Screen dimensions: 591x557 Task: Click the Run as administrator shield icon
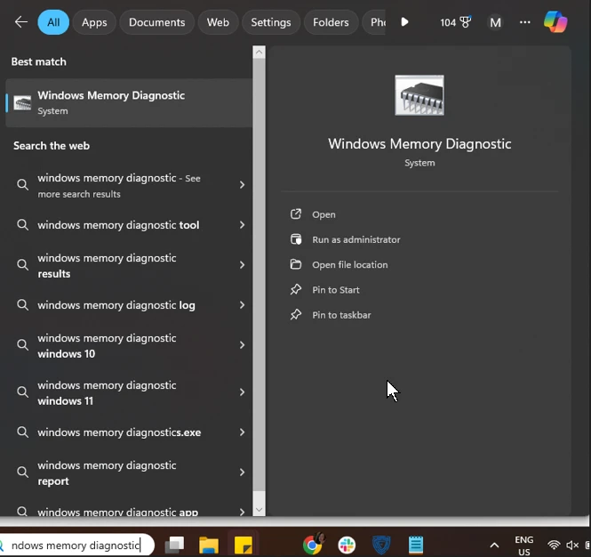(x=296, y=239)
